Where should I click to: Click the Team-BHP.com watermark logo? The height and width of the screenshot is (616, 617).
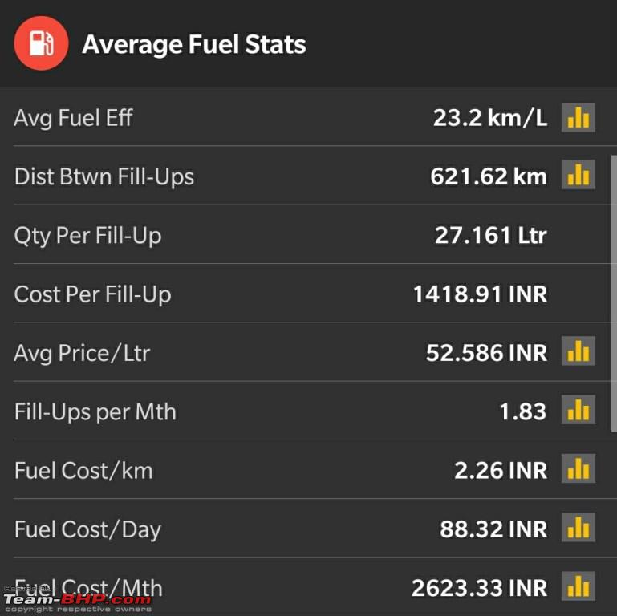pyautogui.click(x=78, y=600)
